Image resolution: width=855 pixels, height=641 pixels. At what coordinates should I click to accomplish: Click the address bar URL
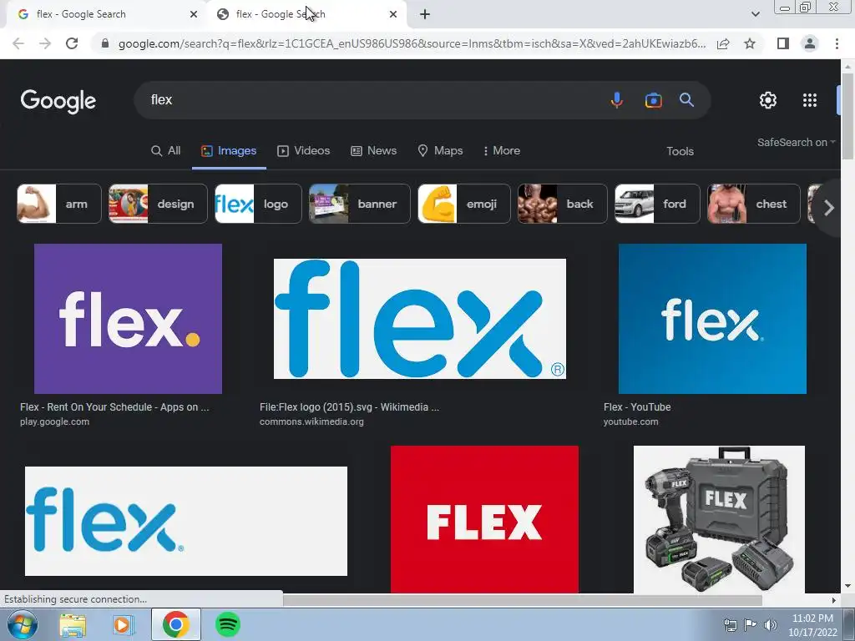[412, 43]
